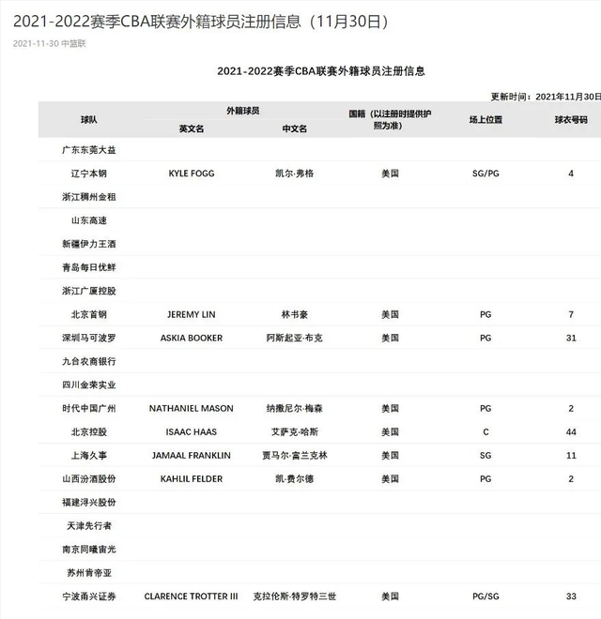
Task: Click jersey number 4
Action: coord(571,174)
